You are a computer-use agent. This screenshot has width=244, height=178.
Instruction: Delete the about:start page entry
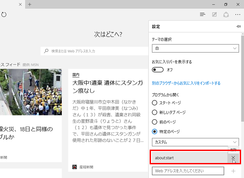coord(233,158)
